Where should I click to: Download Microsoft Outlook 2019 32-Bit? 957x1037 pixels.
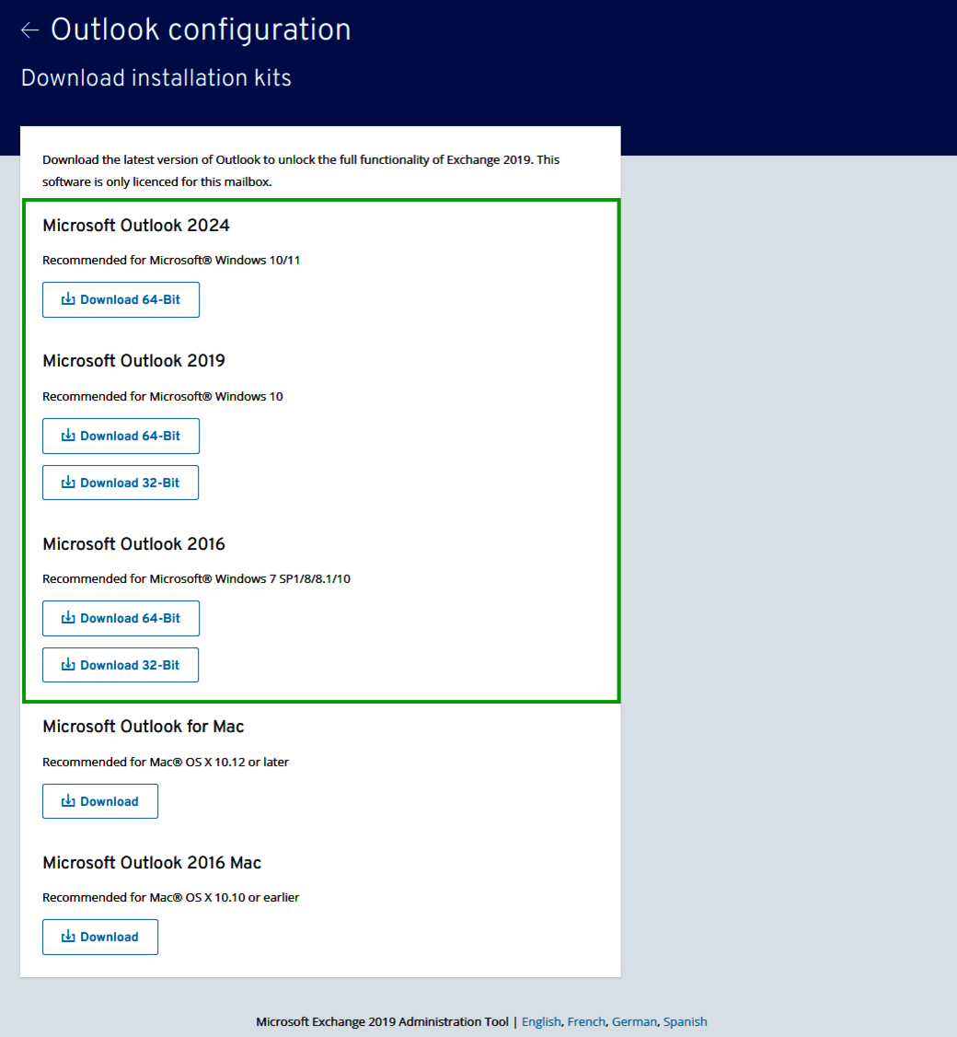tap(121, 482)
